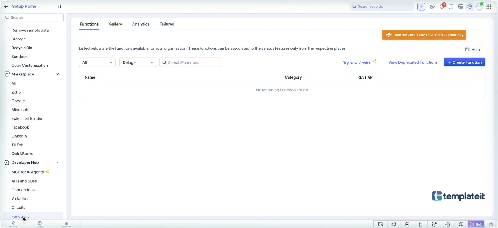The image size is (498, 228).
Task: Select Zoho under Marketplace
Action: coord(16,92)
